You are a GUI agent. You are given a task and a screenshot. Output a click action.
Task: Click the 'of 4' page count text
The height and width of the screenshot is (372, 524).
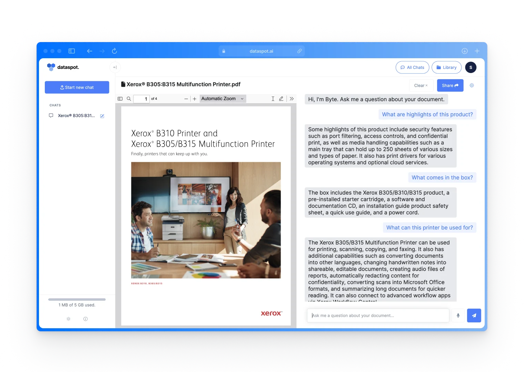[x=154, y=99]
